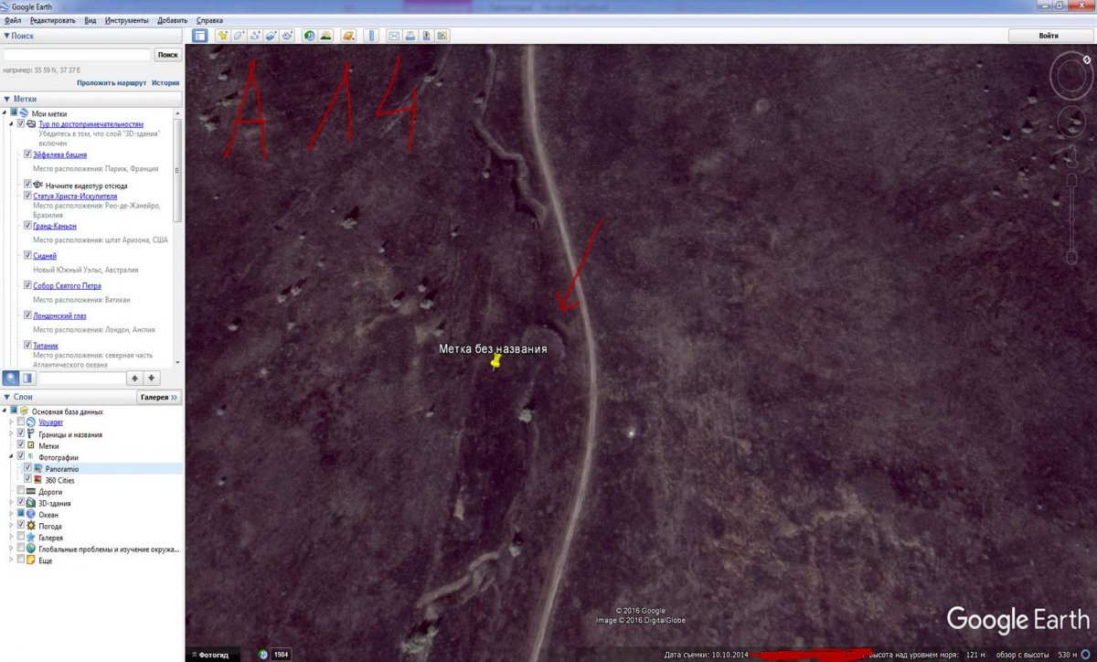The height and width of the screenshot is (662, 1097).
Task: Collapse the 'Слои' panel
Action: pos(7,397)
